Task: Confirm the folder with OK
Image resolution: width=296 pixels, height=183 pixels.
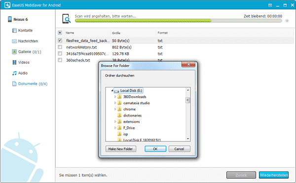Action: coord(155,149)
